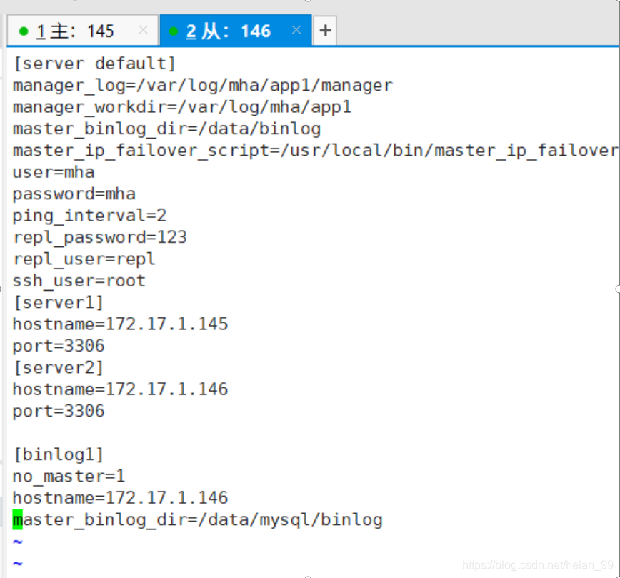Click on 'user=mha' line

tap(54, 172)
